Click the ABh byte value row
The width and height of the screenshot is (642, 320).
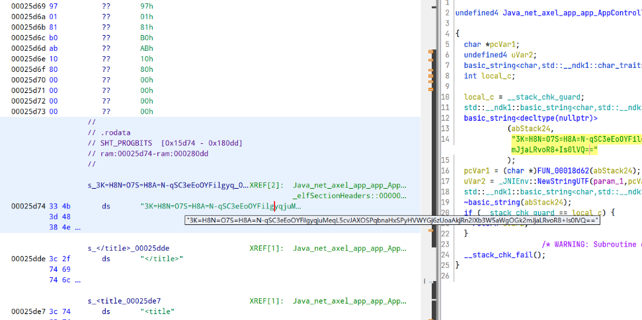(x=146, y=48)
